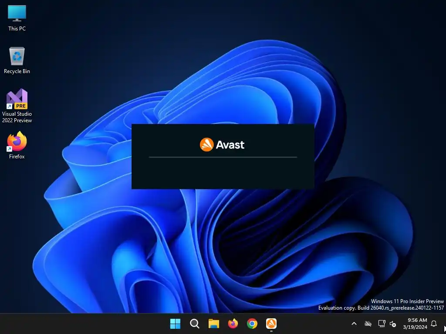Open taskbar Search
The width and height of the screenshot is (446, 334).
point(195,324)
